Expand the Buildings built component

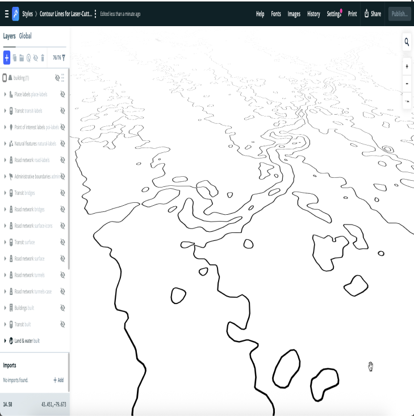click(5, 308)
